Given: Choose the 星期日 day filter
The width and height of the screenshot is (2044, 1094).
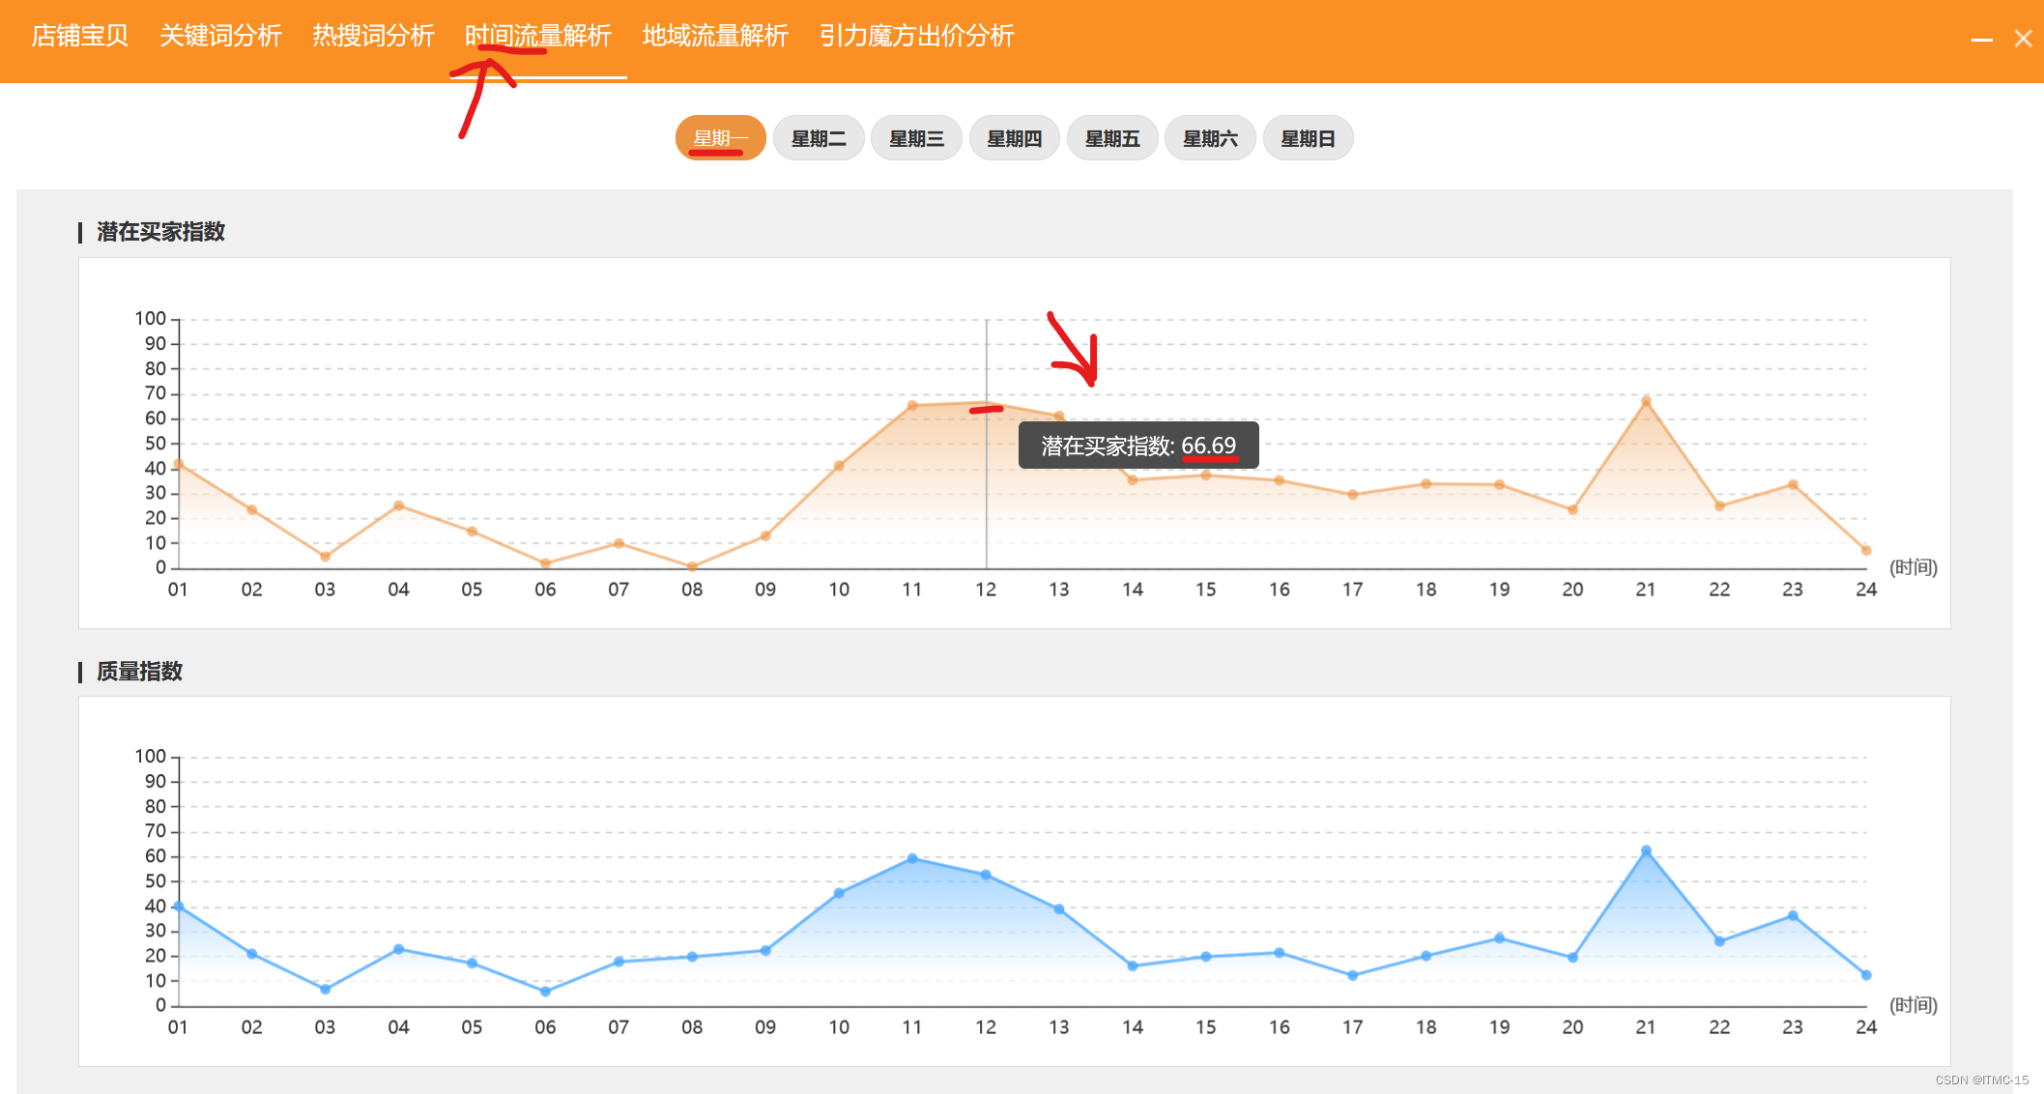Looking at the screenshot, I should coord(1308,138).
